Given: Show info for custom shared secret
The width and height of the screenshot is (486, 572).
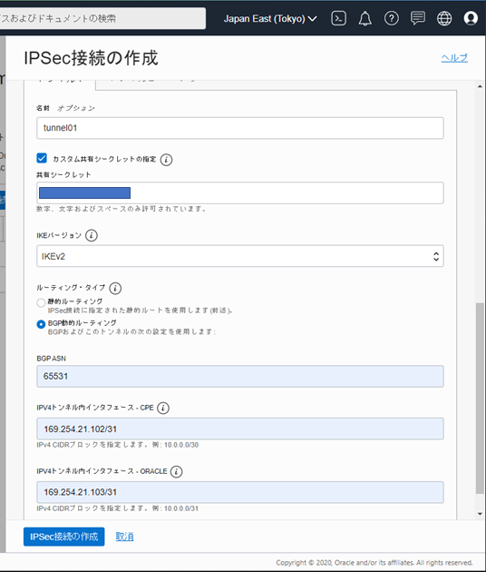Looking at the screenshot, I should (166, 160).
